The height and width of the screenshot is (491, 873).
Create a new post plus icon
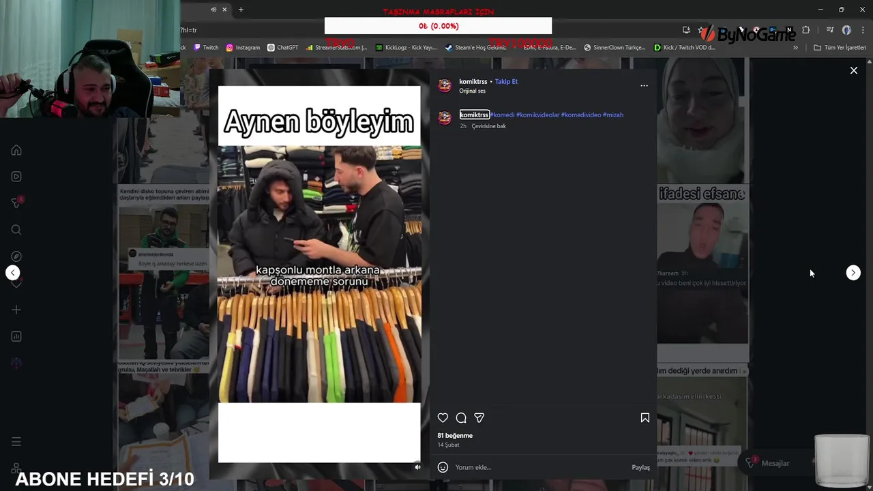16,310
